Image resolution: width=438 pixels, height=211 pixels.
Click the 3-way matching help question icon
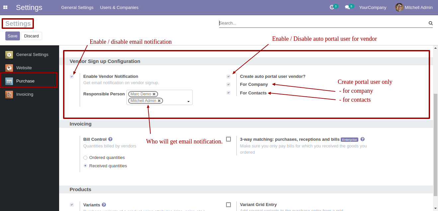363,139
